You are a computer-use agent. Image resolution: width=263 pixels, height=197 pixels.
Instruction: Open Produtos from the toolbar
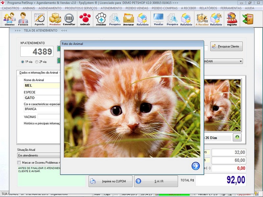pyautogui.click(x=55, y=19)
